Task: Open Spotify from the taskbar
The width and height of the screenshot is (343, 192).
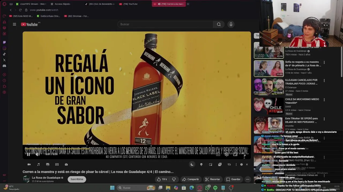Action: (x=215, y=188)
